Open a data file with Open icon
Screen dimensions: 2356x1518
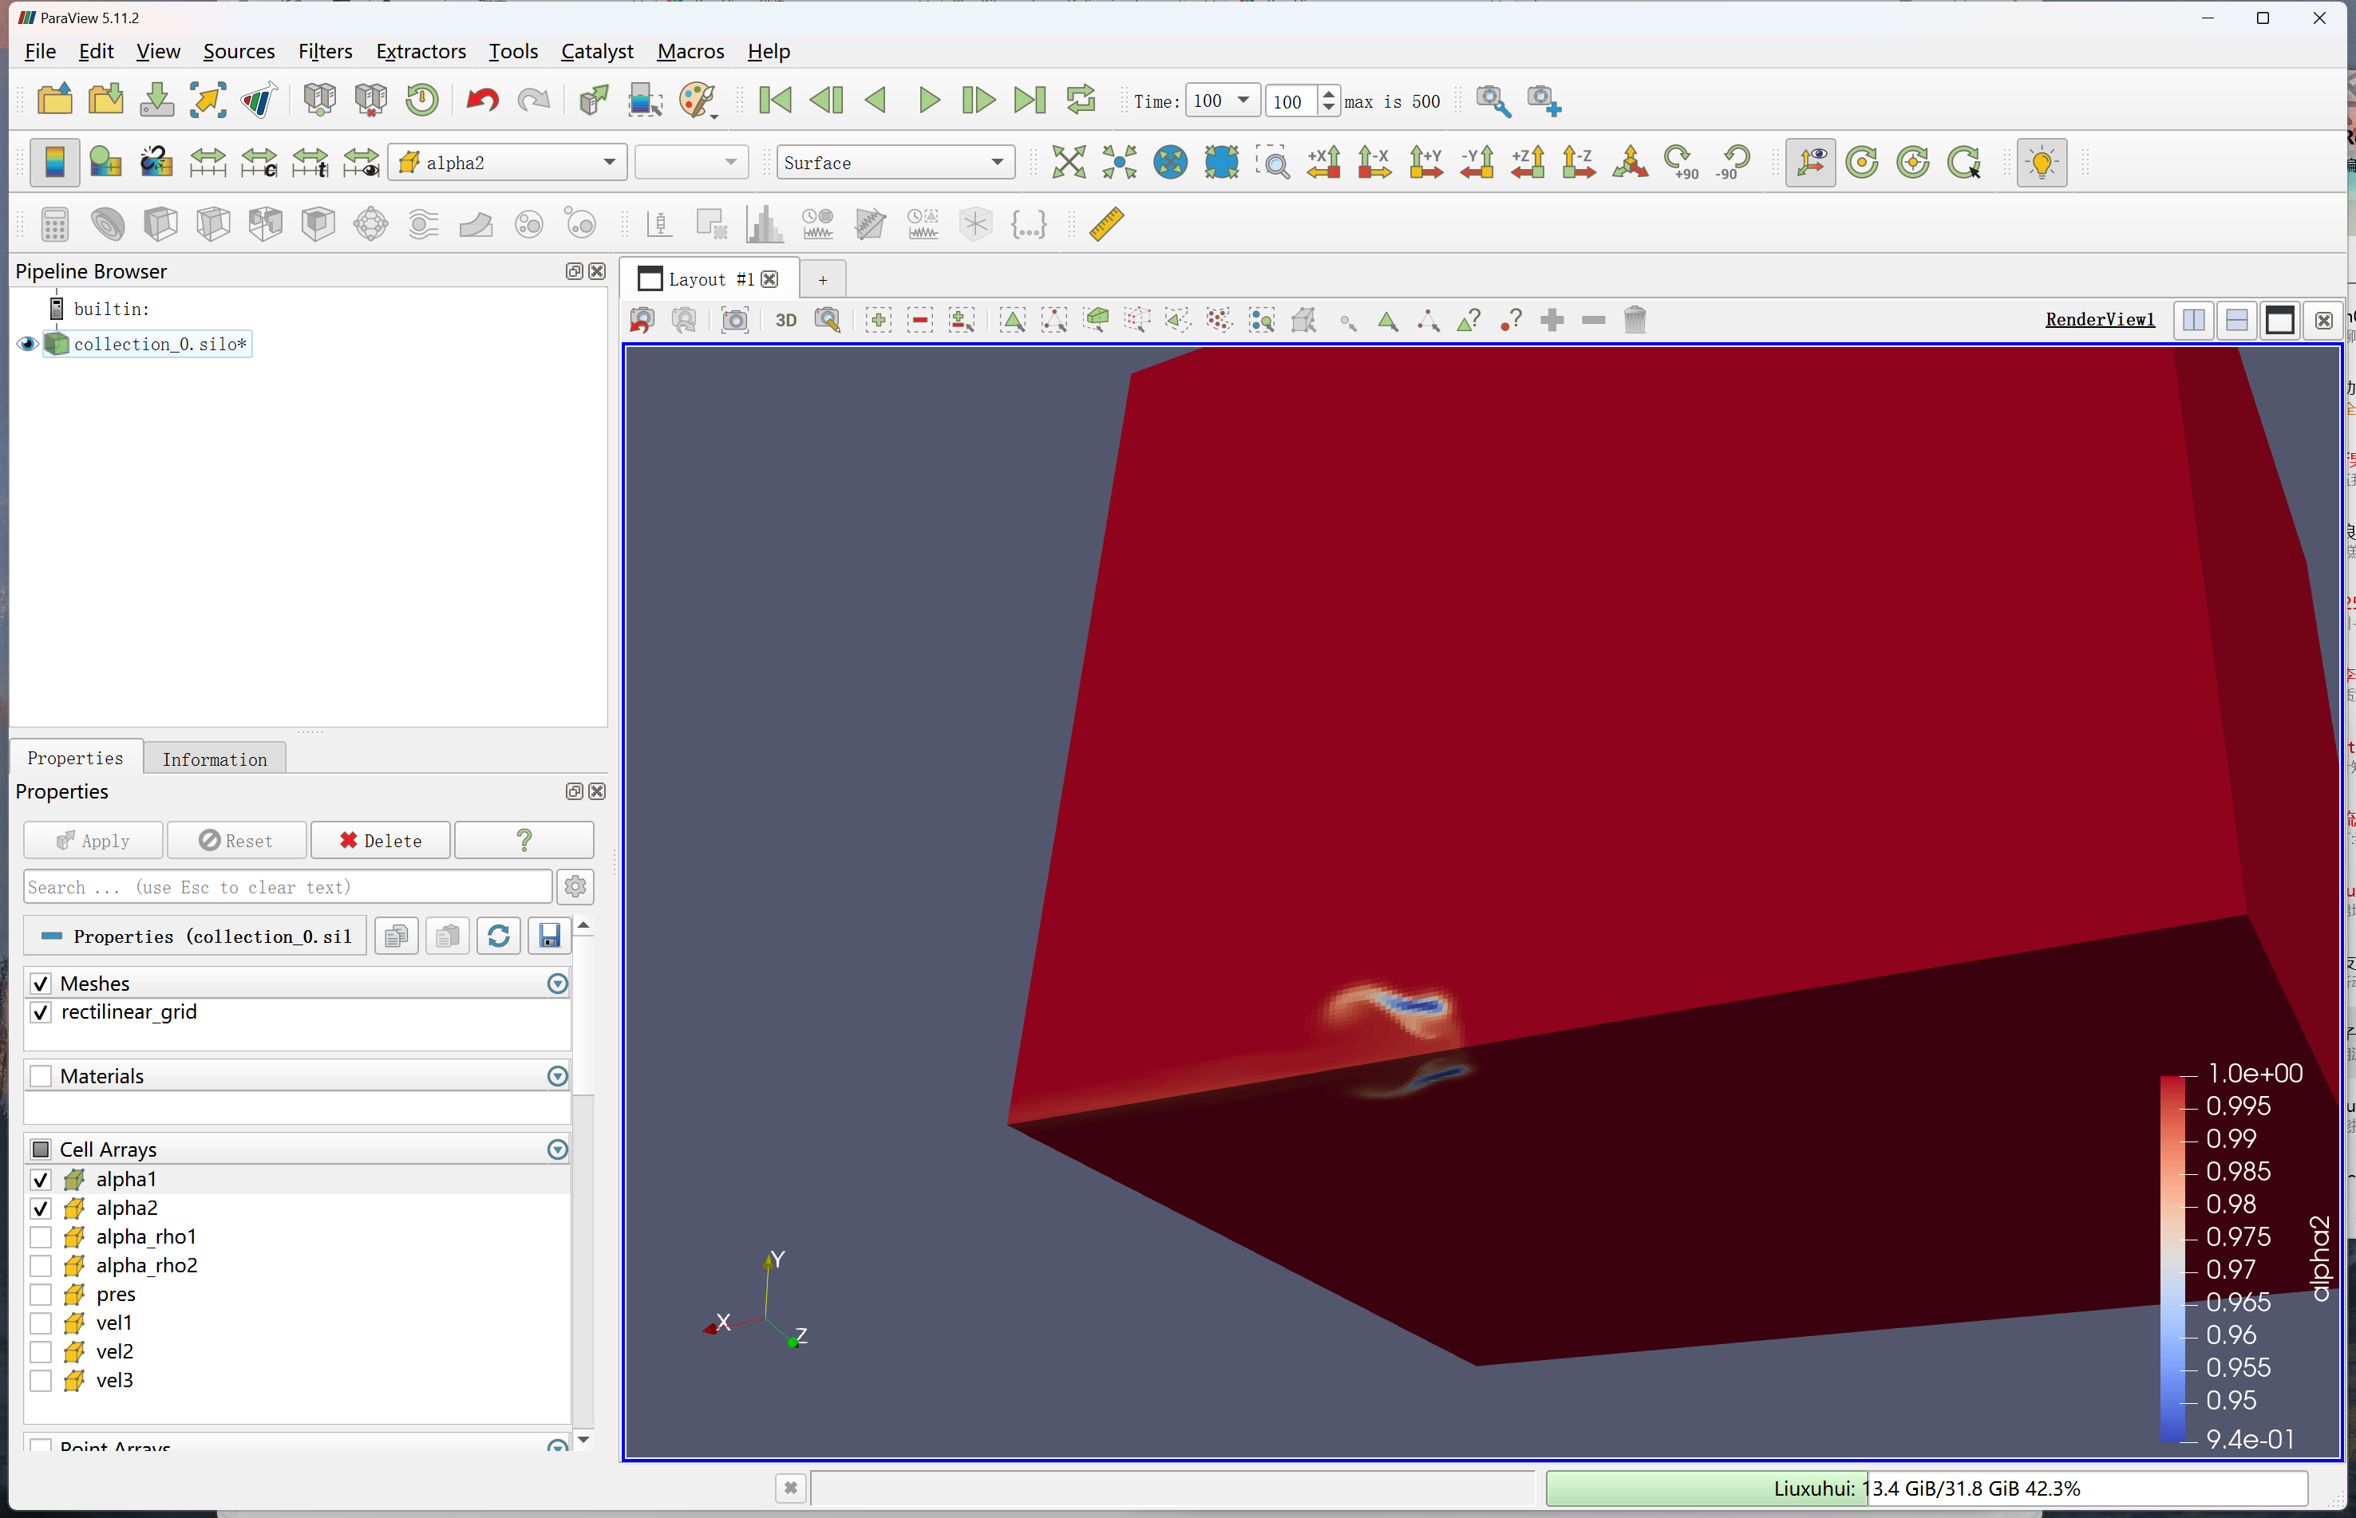(54, 100)
